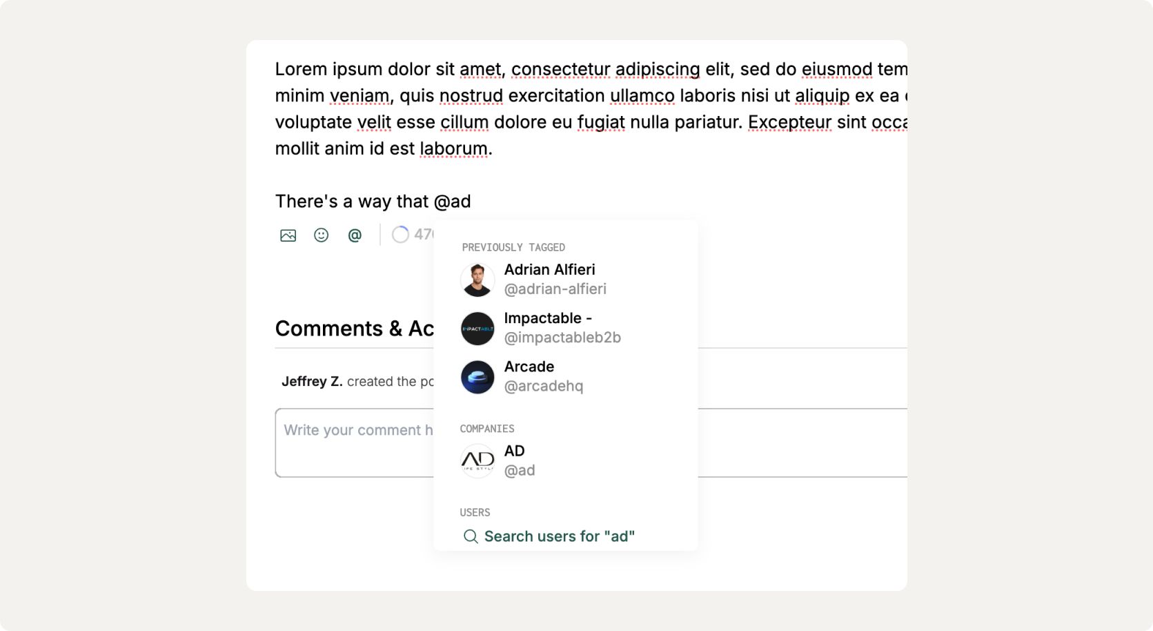
Task: Click the insert image icon
Action: point(288,235)
